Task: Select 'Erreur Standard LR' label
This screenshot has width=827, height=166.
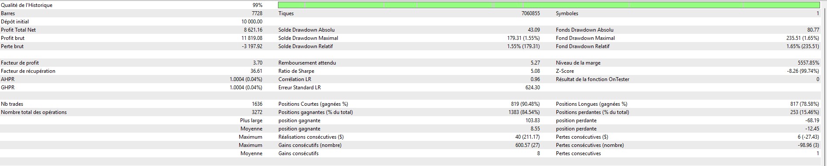Action: click(299, 88)
